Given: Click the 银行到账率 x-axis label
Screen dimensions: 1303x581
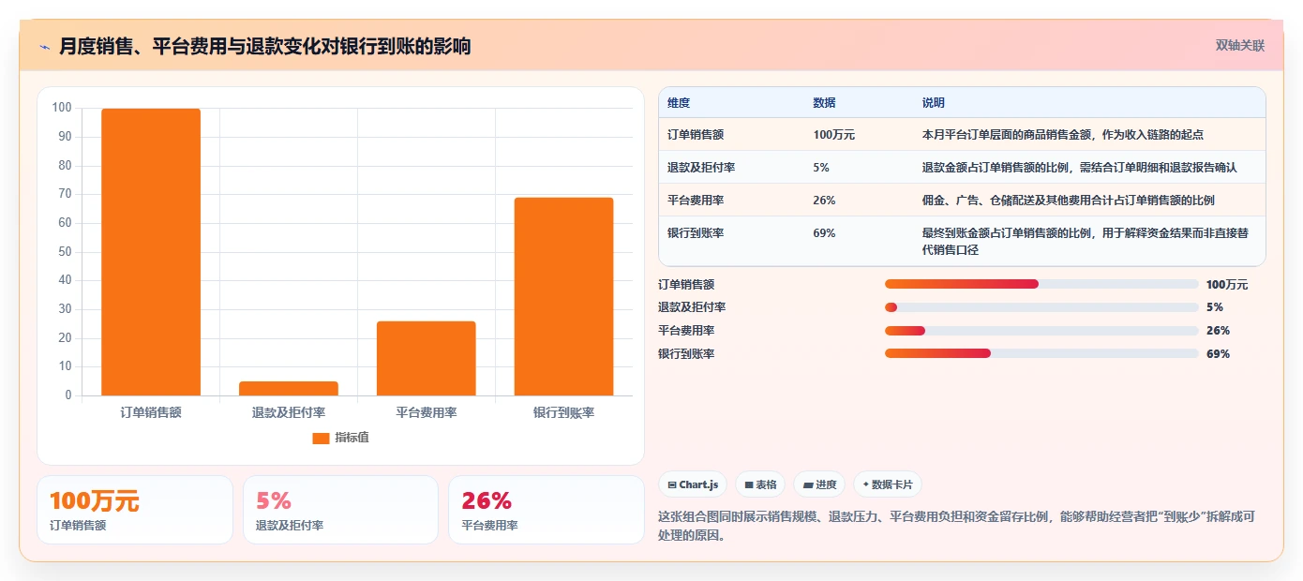Looking at the screenshot, I should point(563,412).
